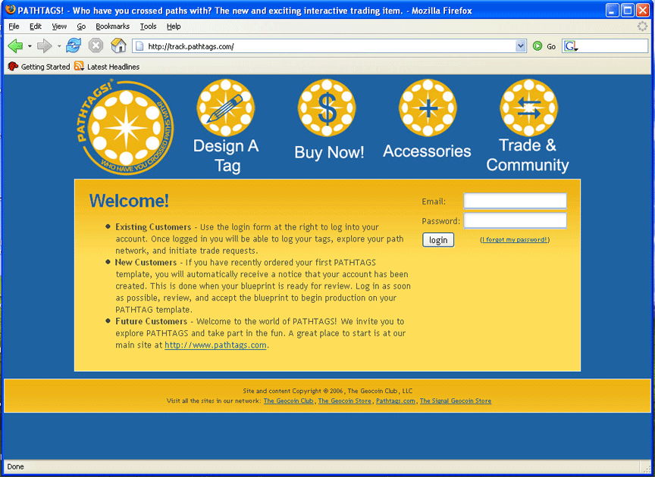The image size is (655, 477).
Task: Click the login button
Action: pyautogui.click(x=438, y=240)
